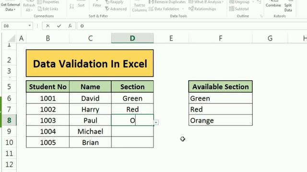Click Relationships button
307x172 pixels.
202,9
